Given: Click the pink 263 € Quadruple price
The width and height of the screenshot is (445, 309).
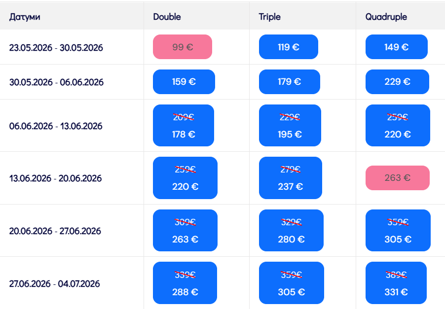Looking at the screenshot, I should (x=397, y=178).
